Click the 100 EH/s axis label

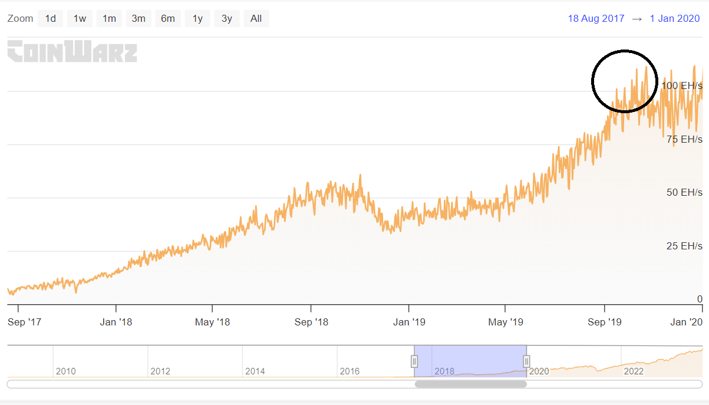pos(682,85)
